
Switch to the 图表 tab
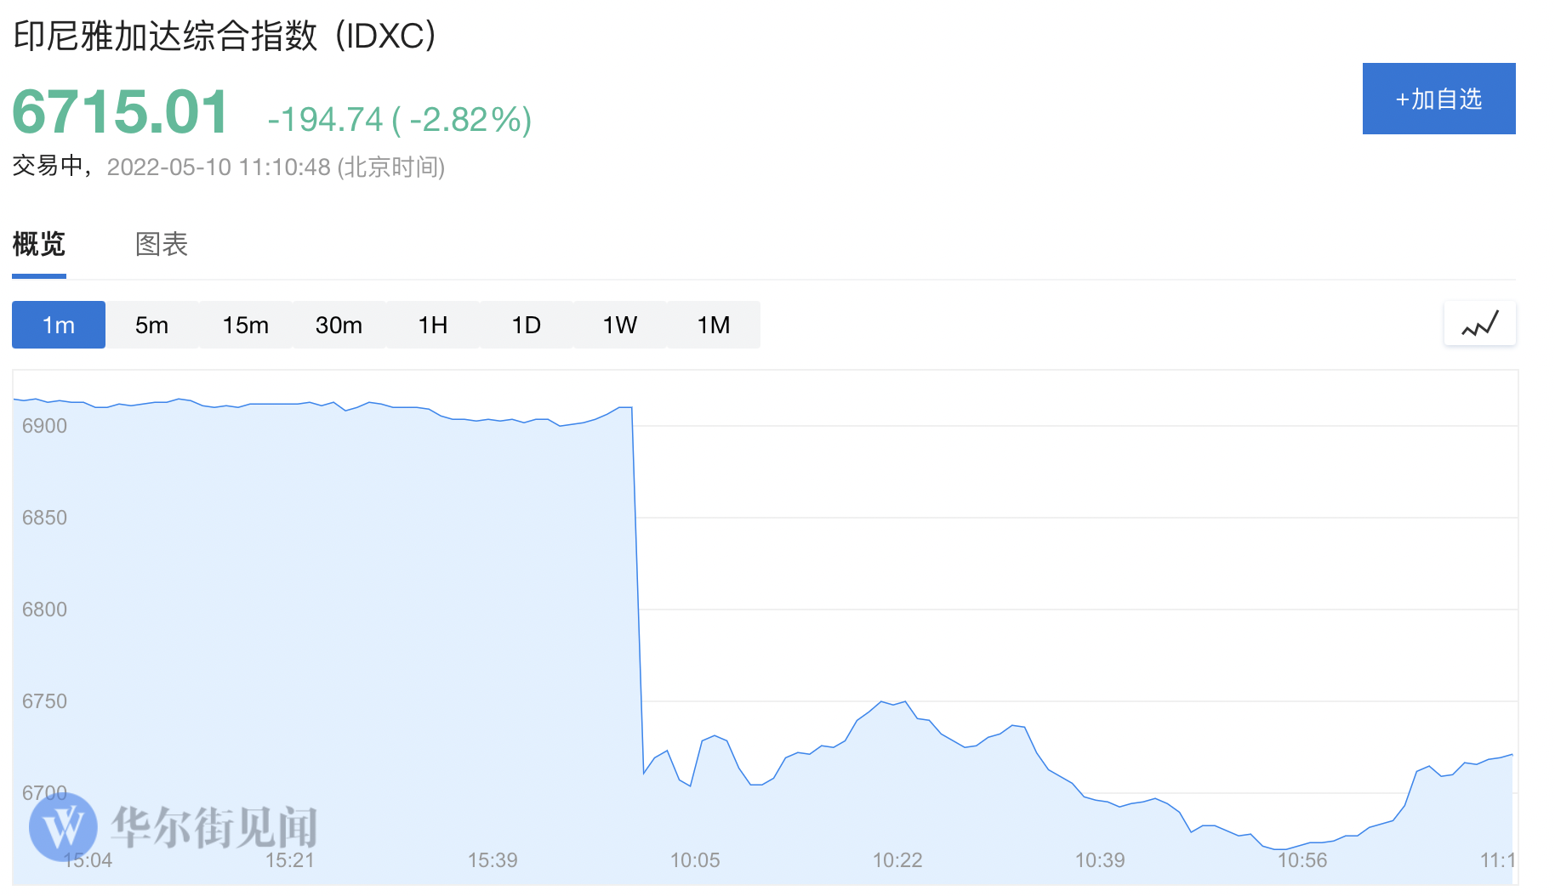(161, 245)
